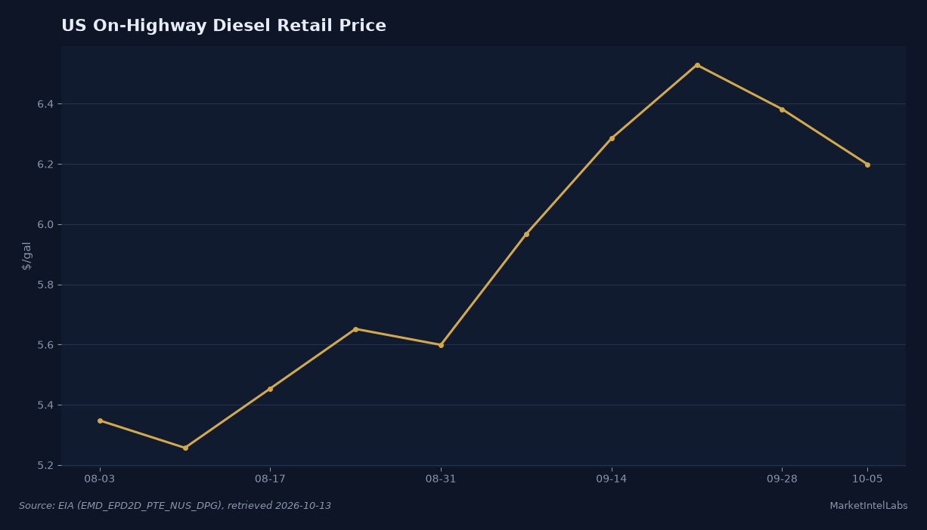Click the y-axis tick label 5.4
The image size is (927, 530).
click(x=45, y=405)
